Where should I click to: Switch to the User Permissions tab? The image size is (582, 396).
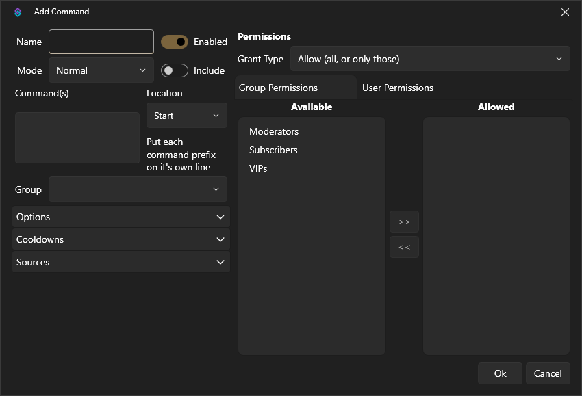pyautogui.click(x=398, y=88)
